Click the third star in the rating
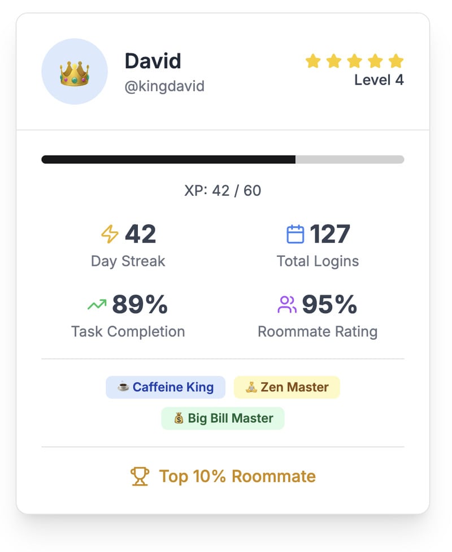This screenshot has height=552, width=452. [x=355, y=61]
